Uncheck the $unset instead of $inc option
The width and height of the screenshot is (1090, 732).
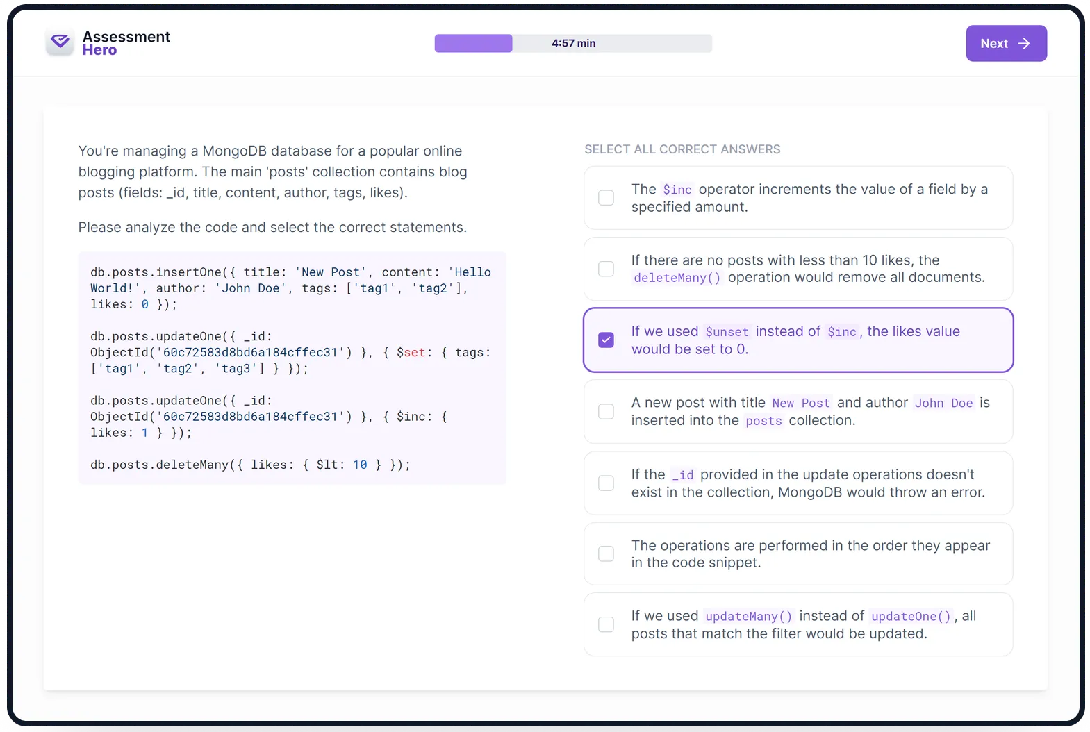coord(606,340)
